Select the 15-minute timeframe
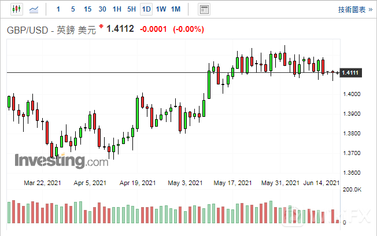377x236 pixels. 87,9
